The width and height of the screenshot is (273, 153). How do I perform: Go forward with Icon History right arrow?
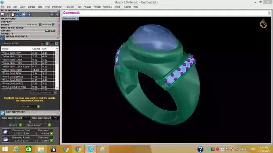click(57, 14)
